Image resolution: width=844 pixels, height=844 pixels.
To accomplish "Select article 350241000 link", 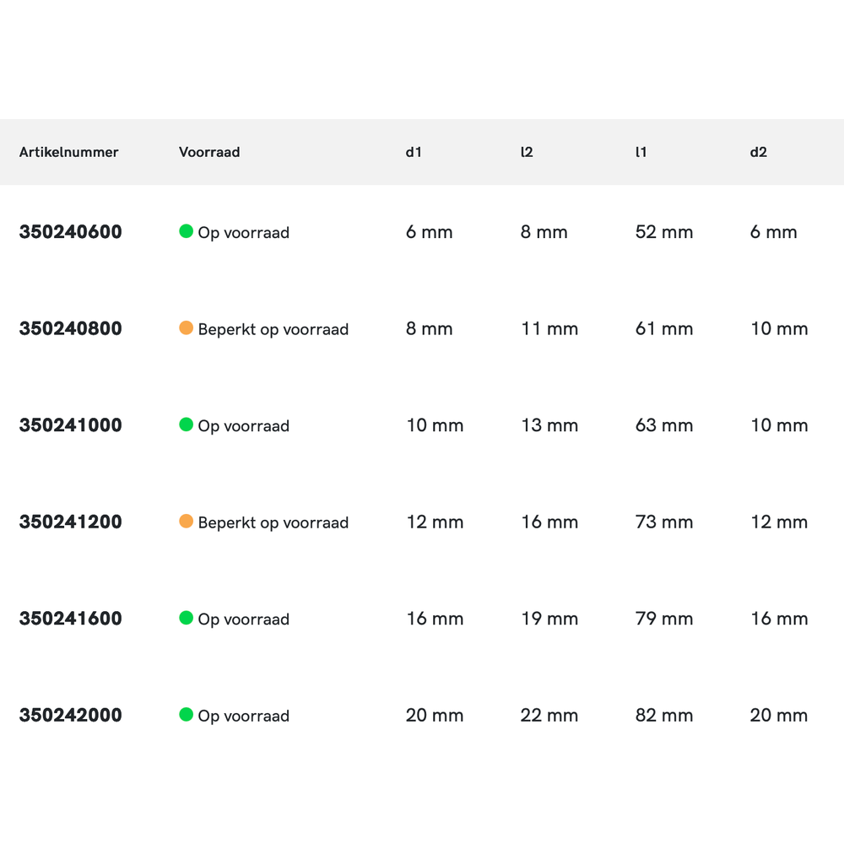I will pyautogui.click(x=70, y=425).
